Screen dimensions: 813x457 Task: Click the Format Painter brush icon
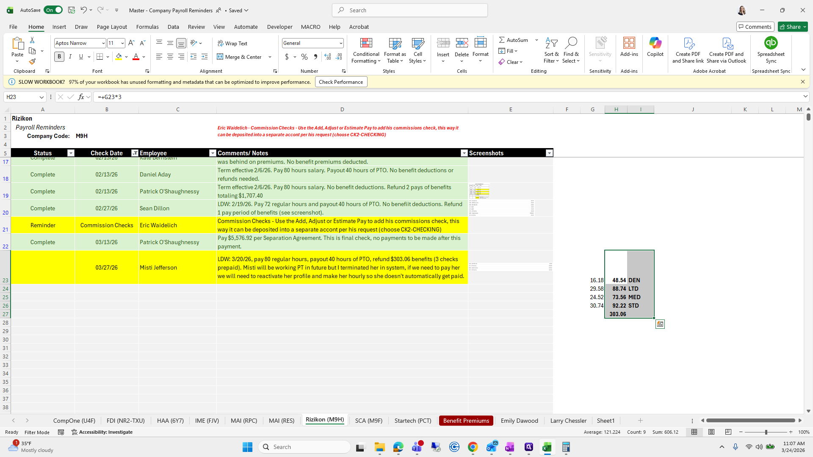coord(32,62)
